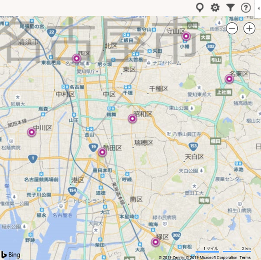The width and height of the screenshot is (261, 260).
Task: Click the purple pin by 熱田区
Action: tap(102, 152)
